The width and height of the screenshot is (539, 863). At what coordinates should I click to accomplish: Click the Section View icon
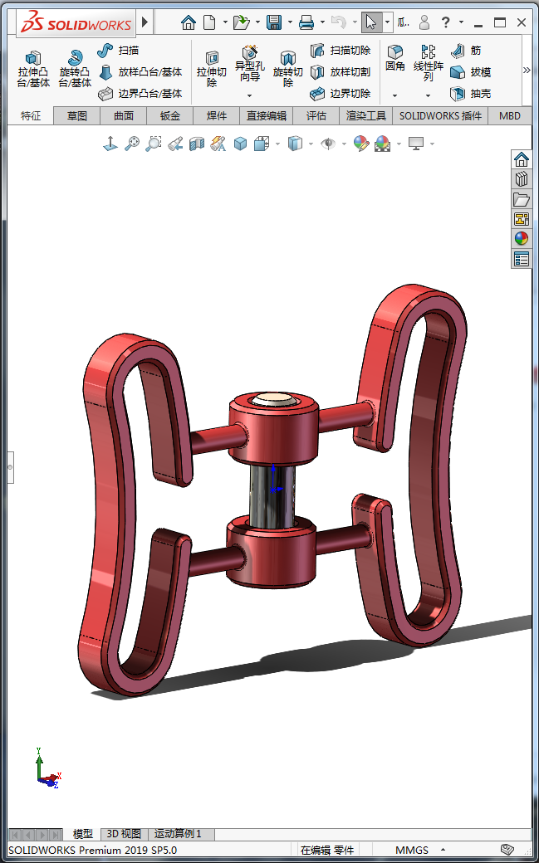(x=197, y=144)
